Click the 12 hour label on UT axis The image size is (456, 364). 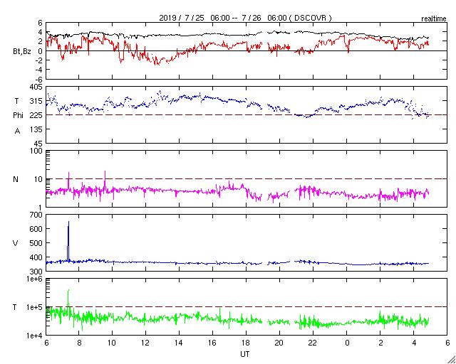(145, 343)
